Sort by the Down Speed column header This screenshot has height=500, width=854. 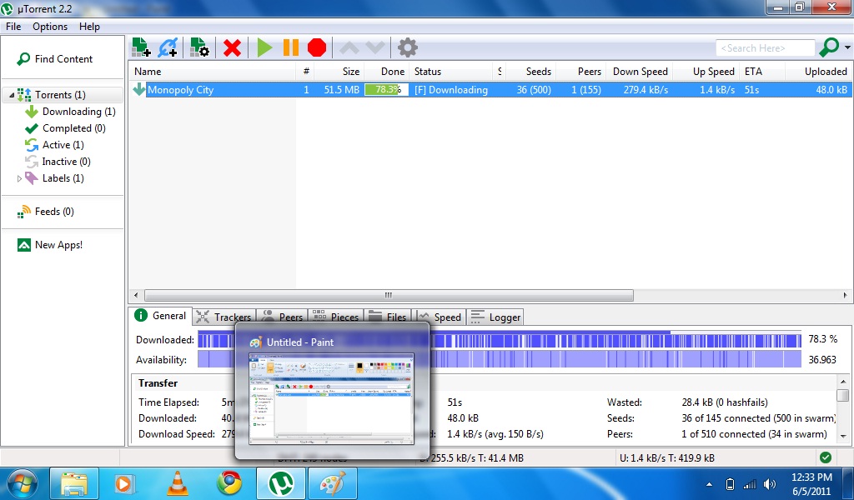[640, 72]
